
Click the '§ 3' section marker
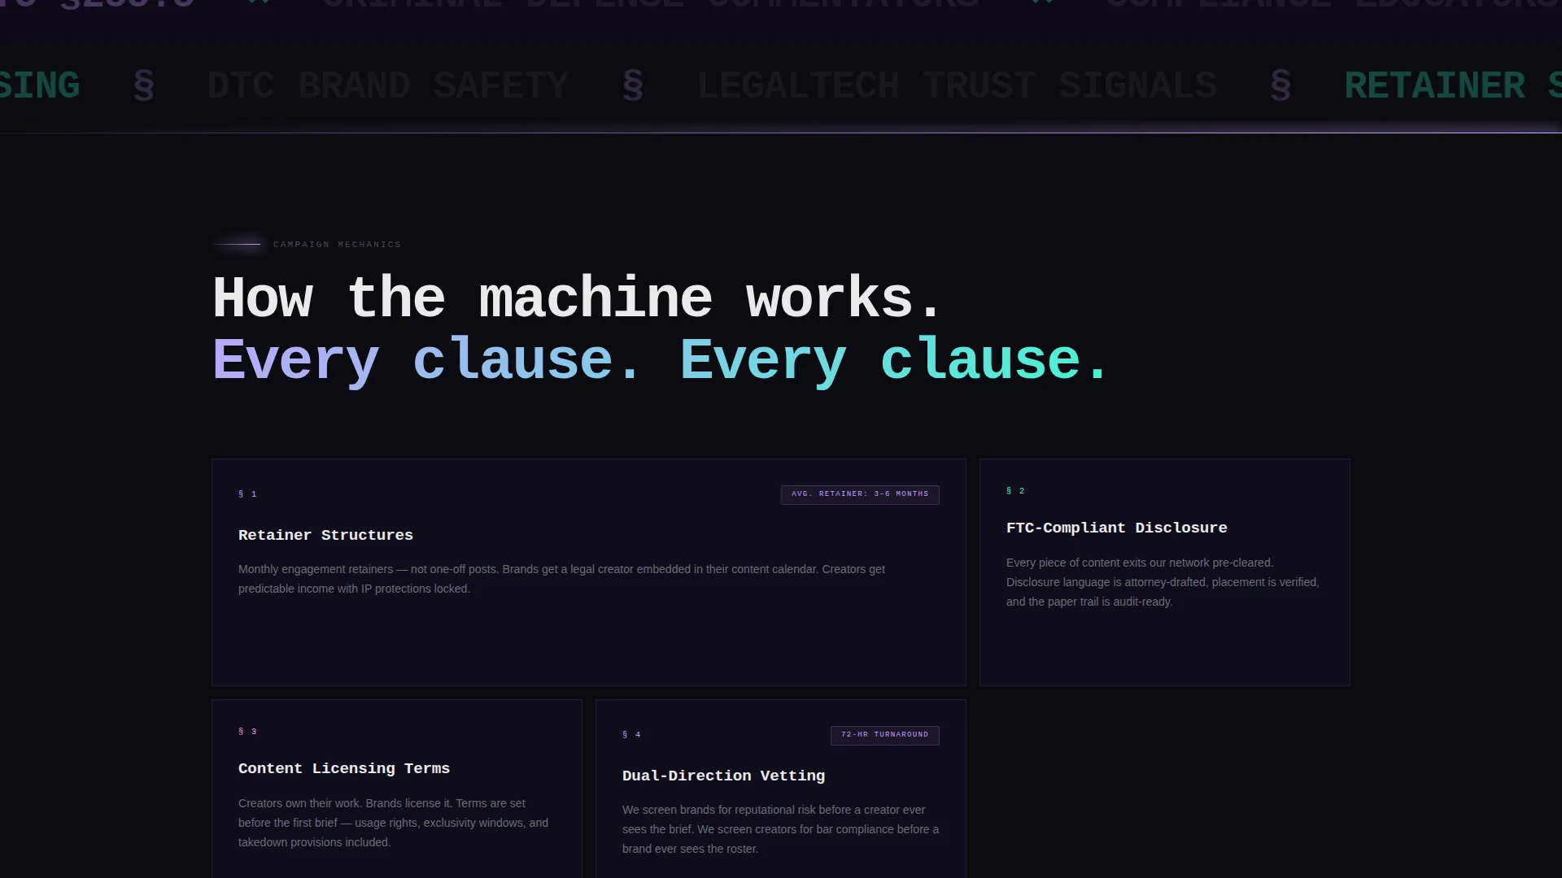click(247, 732)
